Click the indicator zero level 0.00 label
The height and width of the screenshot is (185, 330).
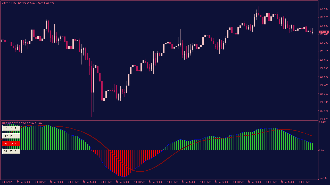point(321,151)
